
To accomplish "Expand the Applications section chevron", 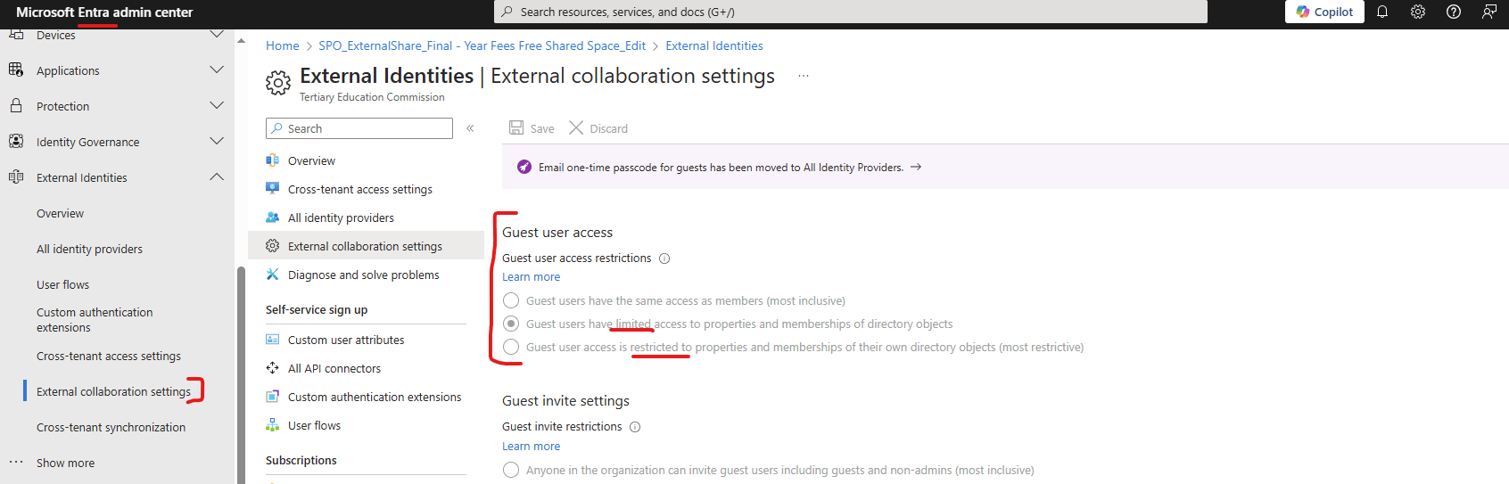I will pyautogui.click(x=217, y=70).
